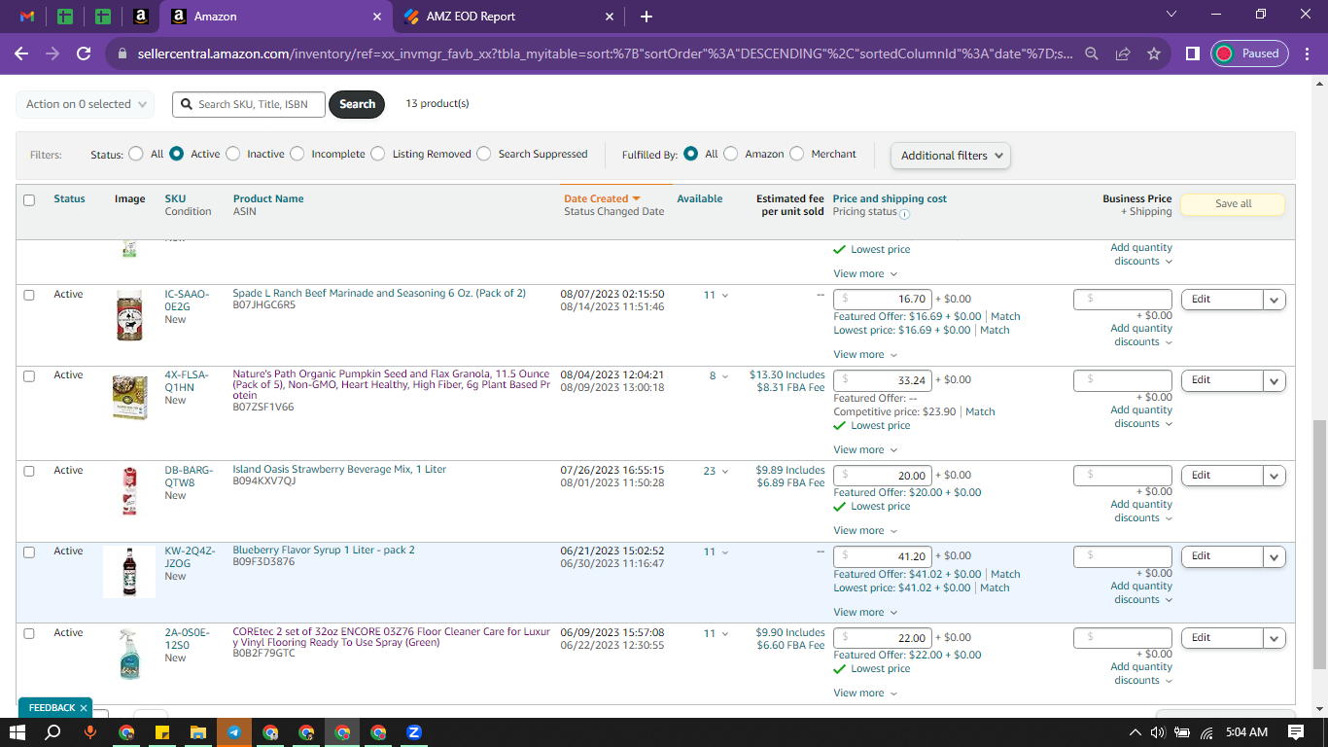Open the microphone app in taskbar
Viewport: 1328px width, 747px height.
pyautogui.click(x=89, y=732)
